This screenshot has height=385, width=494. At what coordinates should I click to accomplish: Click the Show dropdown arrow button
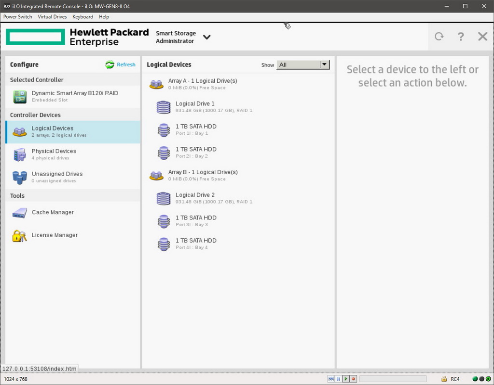[324, 64]
